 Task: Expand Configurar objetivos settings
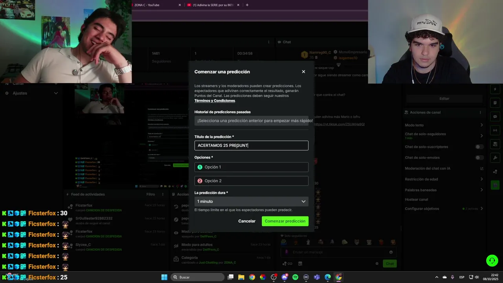pyautogui.click(x=481, y=209)
